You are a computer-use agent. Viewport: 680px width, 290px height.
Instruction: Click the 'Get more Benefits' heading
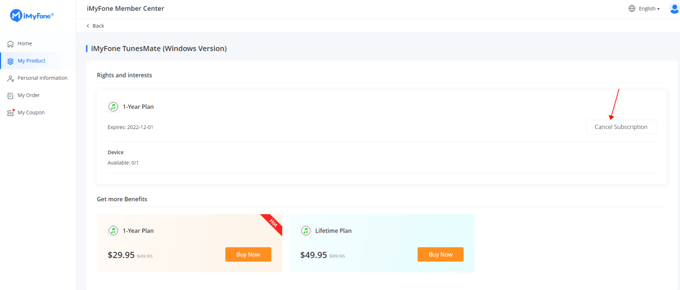click(x=122, y=199)
